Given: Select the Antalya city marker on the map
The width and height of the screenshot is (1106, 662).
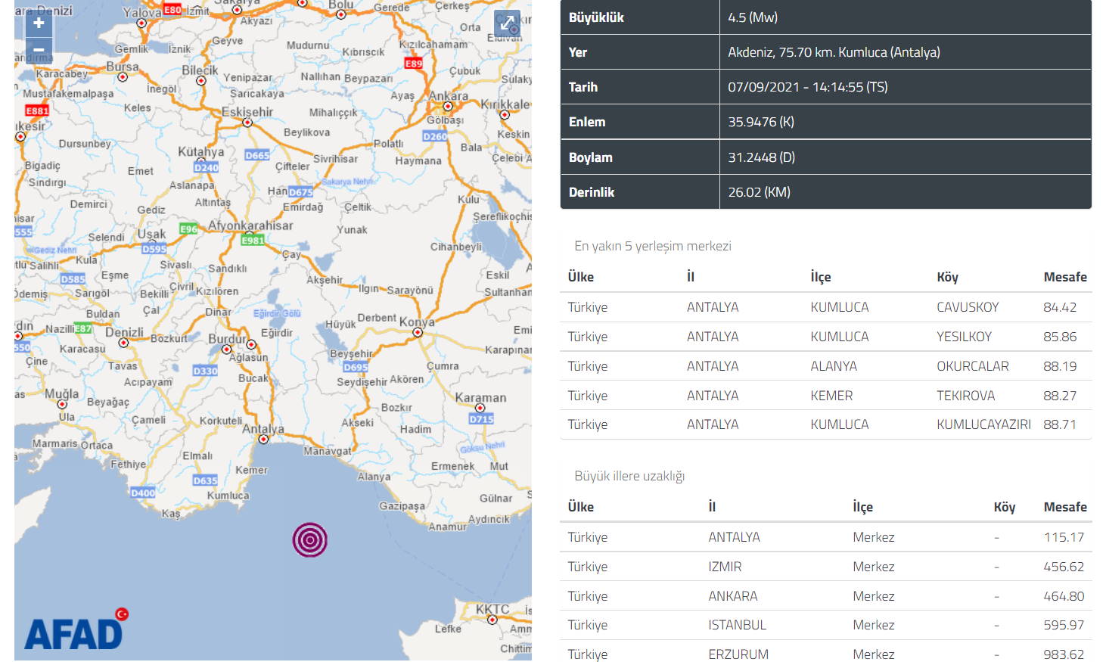Looking at the screenshot, I should coord(263,439).
